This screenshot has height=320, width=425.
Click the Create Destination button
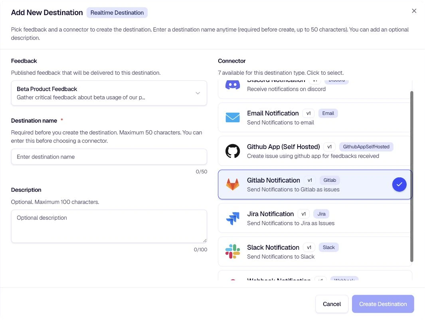tap(383, 304)
